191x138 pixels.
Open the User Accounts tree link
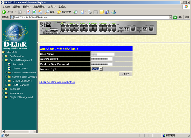[20, 68]
